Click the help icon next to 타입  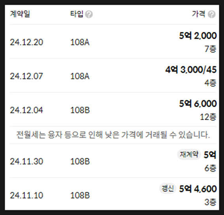tap(89, 14)
